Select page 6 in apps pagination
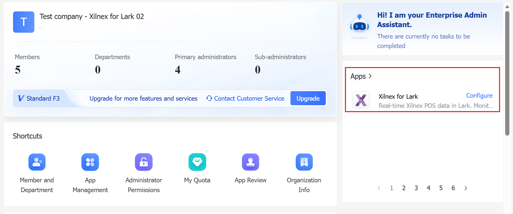 coord(453,188)
